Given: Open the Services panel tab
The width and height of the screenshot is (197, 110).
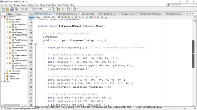Looking at the screenshot, I should [18, 14].
